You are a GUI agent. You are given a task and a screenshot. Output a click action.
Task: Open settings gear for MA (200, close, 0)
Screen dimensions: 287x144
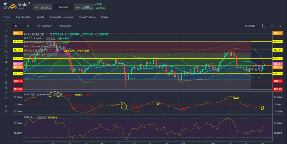point(52,55)
